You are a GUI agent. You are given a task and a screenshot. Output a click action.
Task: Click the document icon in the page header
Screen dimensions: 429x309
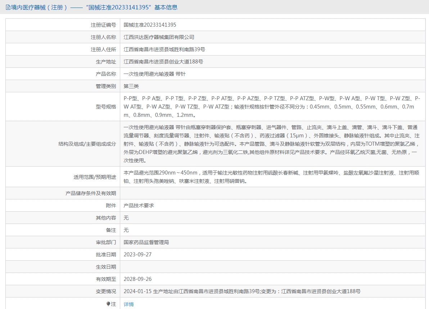(x=8, y=8)
